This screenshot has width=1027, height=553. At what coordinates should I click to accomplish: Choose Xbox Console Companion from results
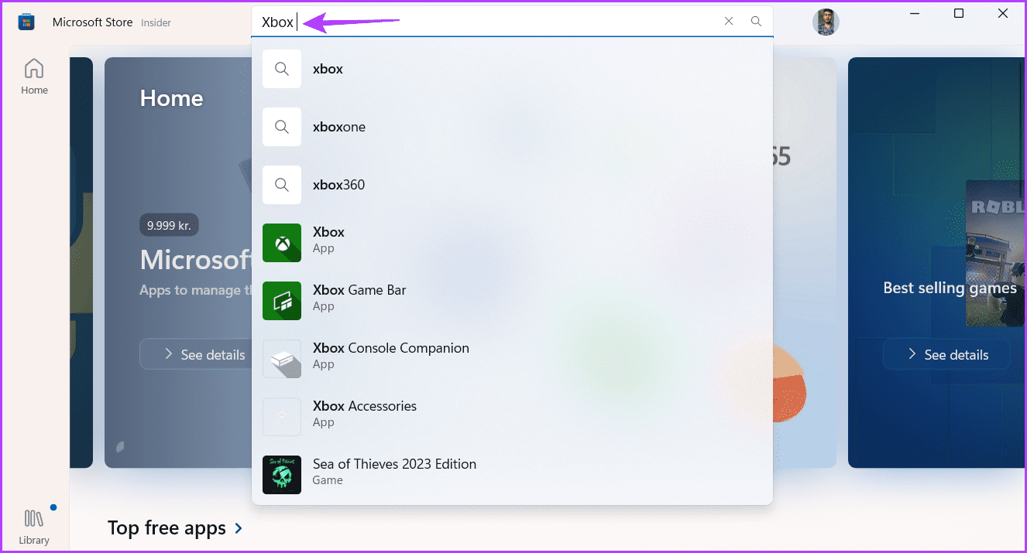[x=512, y=359]
